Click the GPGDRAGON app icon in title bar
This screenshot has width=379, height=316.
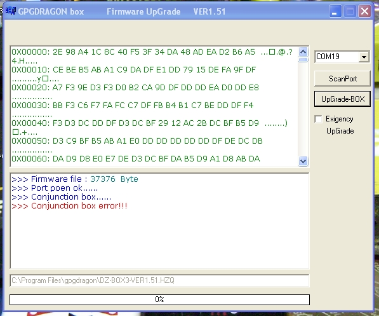[x=11, y=11]
